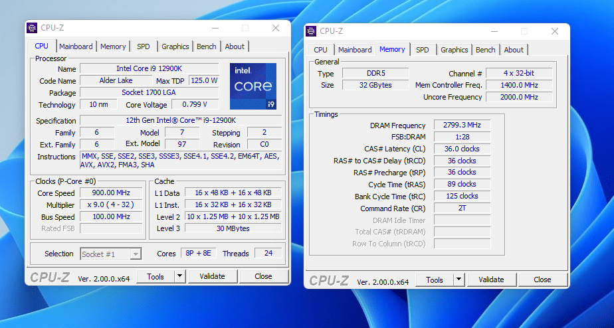The height and width of the screenshot is (328, 614).
Task: Open Bench tab in right CPU-Z window
Action: click(486, 50)
